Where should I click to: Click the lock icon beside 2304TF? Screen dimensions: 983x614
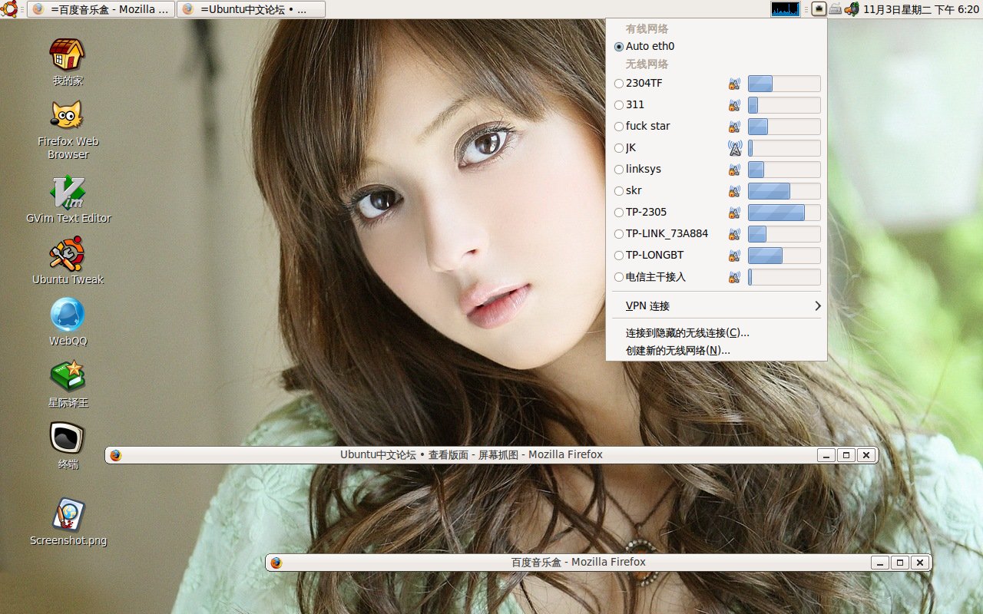point(735,84)
